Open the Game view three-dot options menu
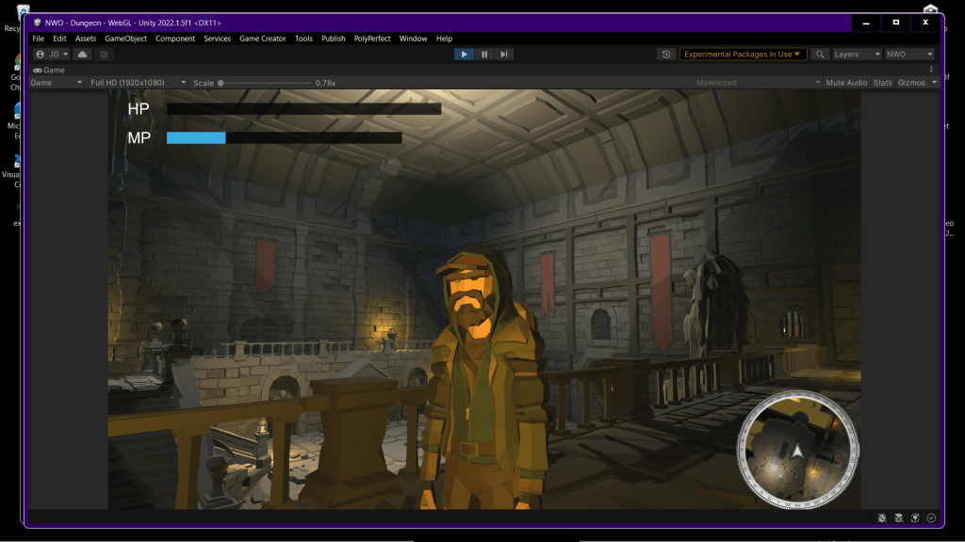Viewport: 965px width, 542px height. [x=931, y=70]
